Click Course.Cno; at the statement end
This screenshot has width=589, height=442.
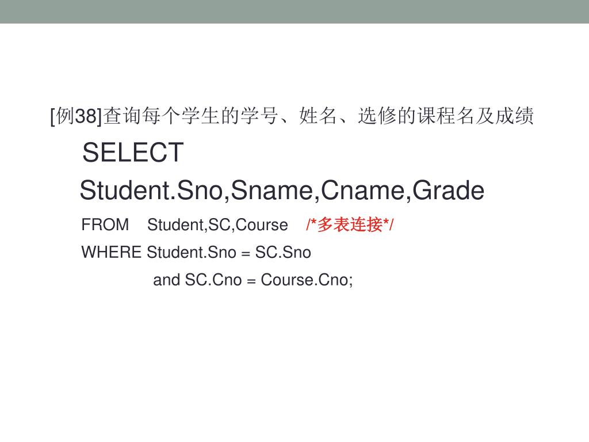pos(307,280)
